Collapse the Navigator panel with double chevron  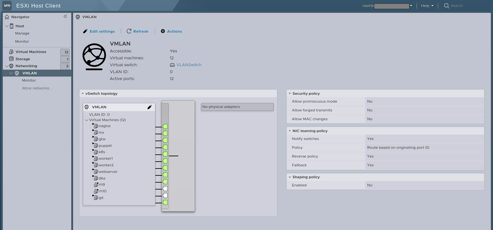click(x=65, y=17)
